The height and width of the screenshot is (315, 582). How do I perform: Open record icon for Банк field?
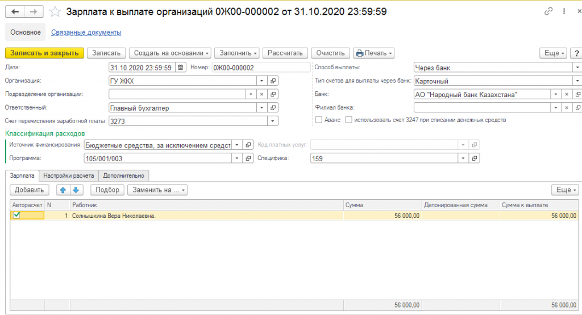tap(577, 94)
